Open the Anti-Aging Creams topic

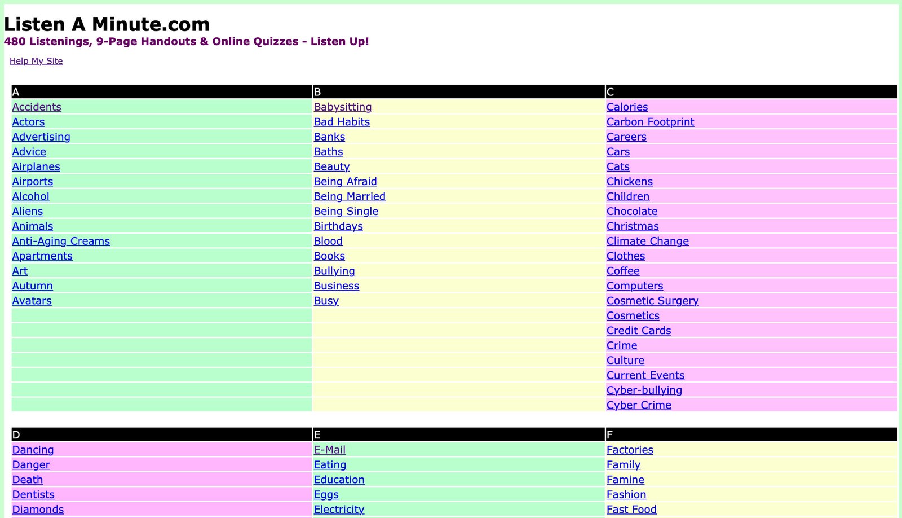pos(61,241)
